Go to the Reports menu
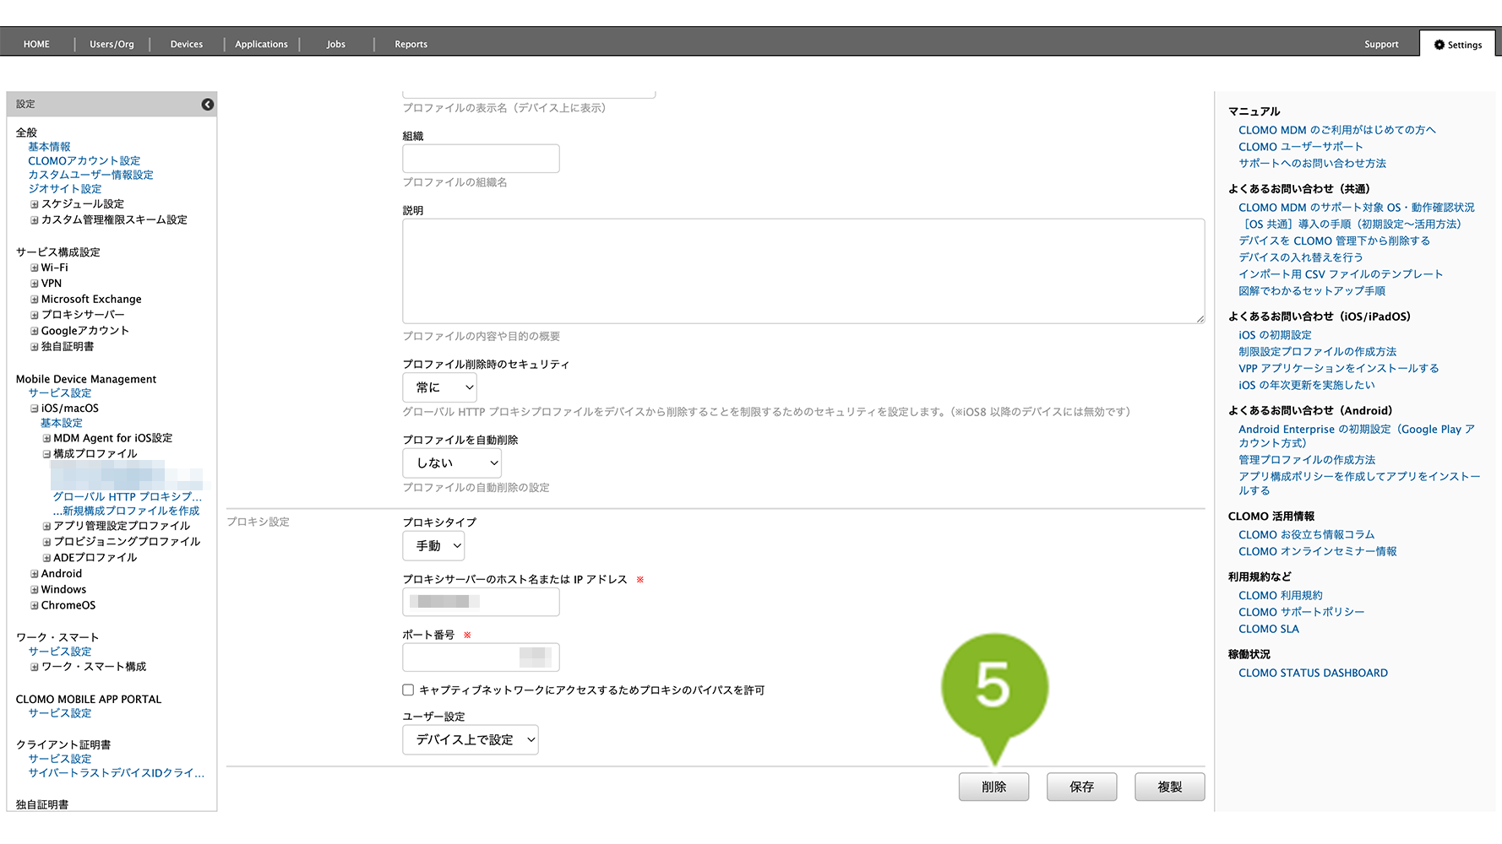This screenshot has height=844, width=1502. (411, 44)
